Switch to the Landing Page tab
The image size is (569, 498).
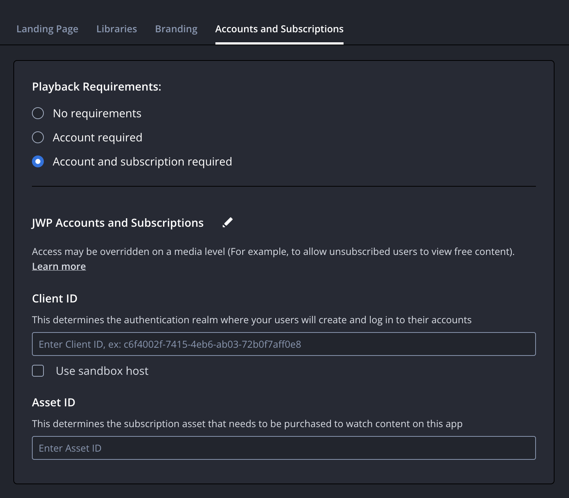47,29
